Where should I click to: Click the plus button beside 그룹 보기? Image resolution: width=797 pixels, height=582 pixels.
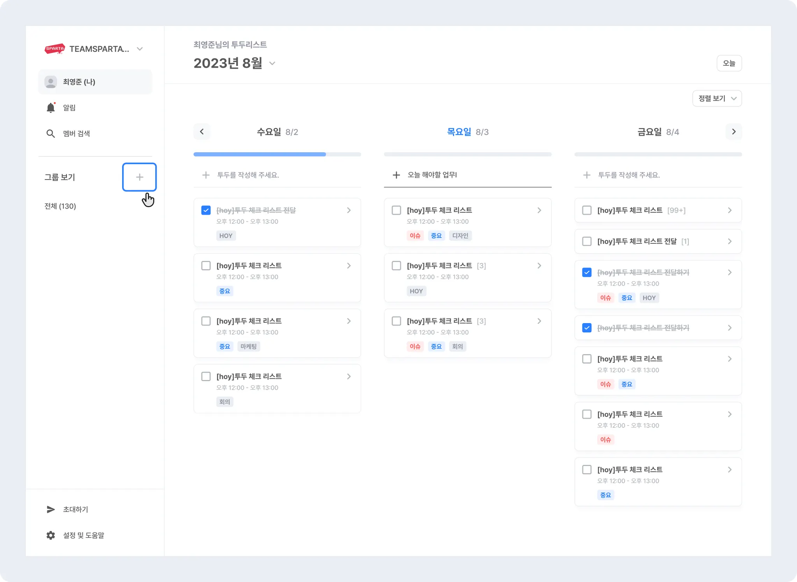[x=139, y=177]
